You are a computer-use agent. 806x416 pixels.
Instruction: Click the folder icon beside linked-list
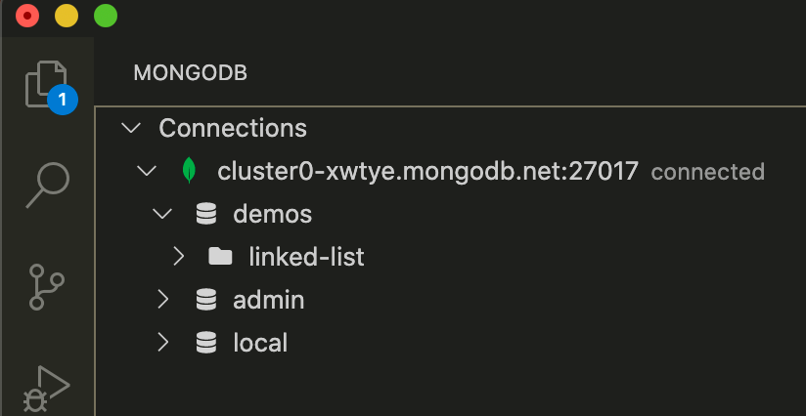pos(220,256)
